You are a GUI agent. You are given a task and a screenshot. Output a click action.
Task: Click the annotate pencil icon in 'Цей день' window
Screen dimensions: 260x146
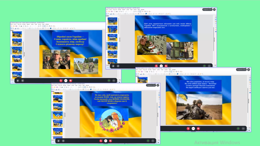118,66
